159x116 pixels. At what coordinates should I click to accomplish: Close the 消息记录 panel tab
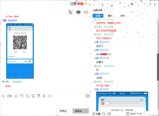click(x=104, y=10)
